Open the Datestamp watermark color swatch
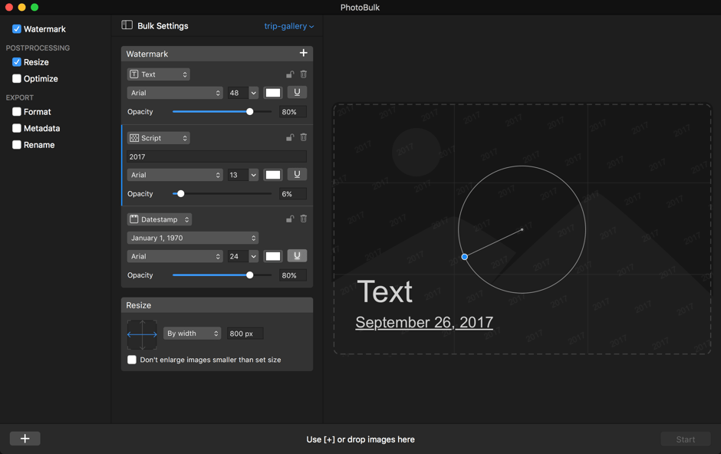721x454 pixels. pos(272,256)
